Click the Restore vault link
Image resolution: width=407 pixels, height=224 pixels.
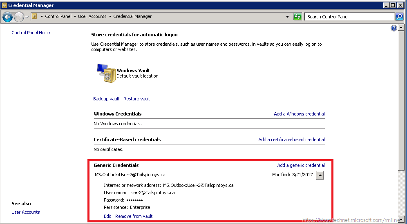click(x=136, y=99)
